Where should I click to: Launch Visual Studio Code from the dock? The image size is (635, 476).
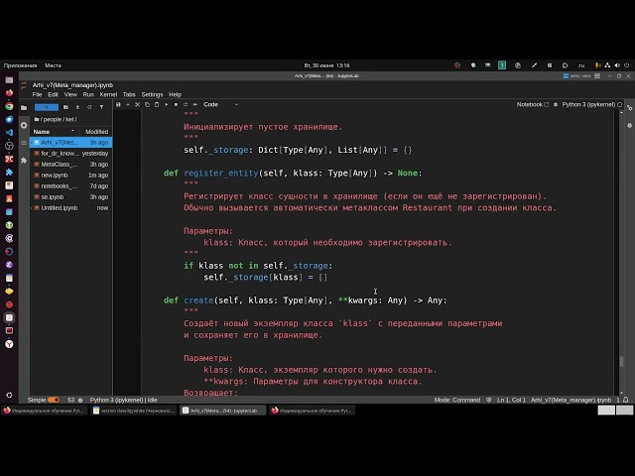point(9,132)
